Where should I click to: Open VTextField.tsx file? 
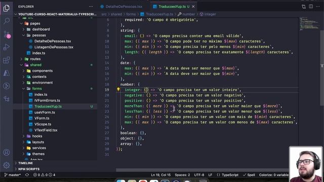(x=46, y=130)
